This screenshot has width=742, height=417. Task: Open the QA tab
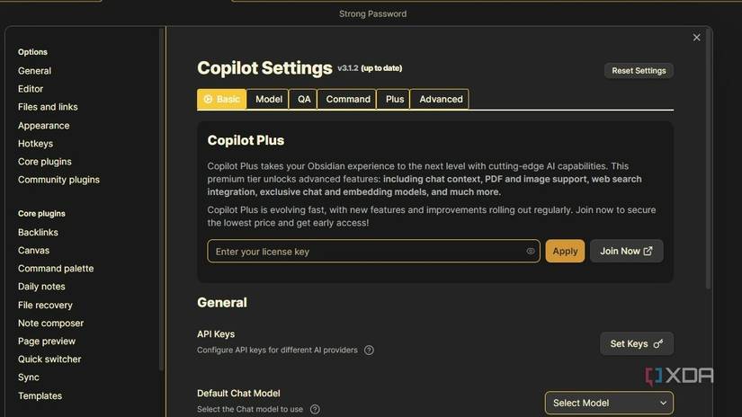(x=304, y=99)
